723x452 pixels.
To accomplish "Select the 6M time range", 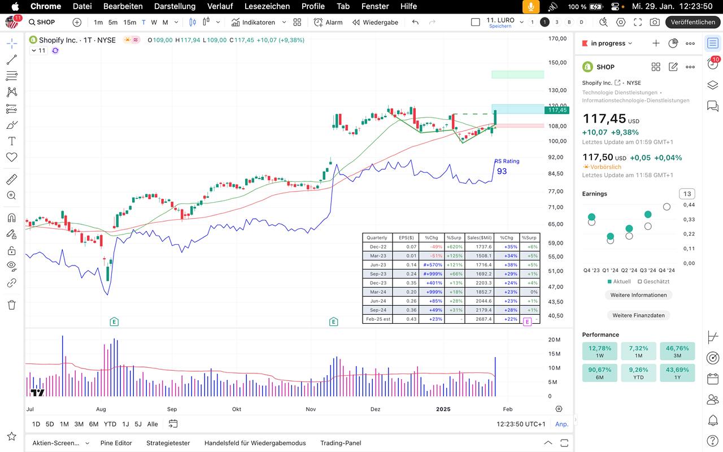I will (x=94, y=424).
